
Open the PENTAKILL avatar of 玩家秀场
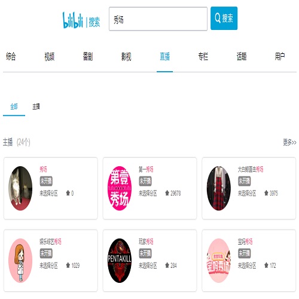coord(120,261)
